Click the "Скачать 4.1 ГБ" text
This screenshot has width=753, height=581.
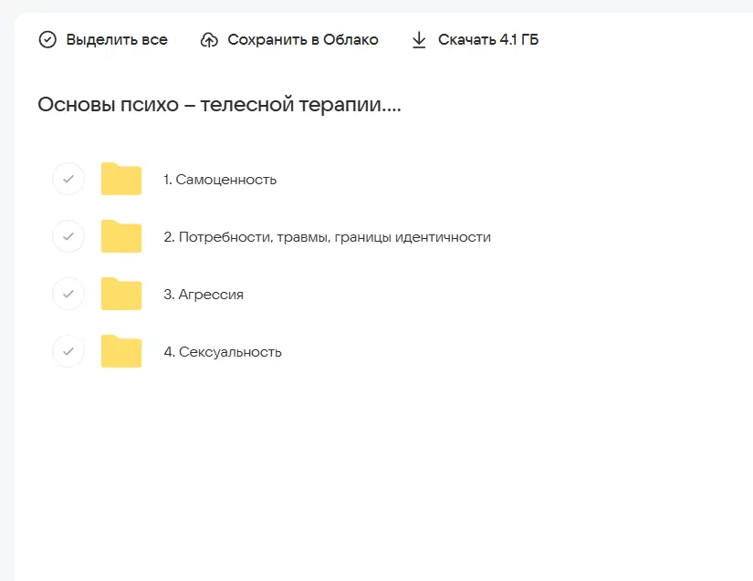(488, 40)
